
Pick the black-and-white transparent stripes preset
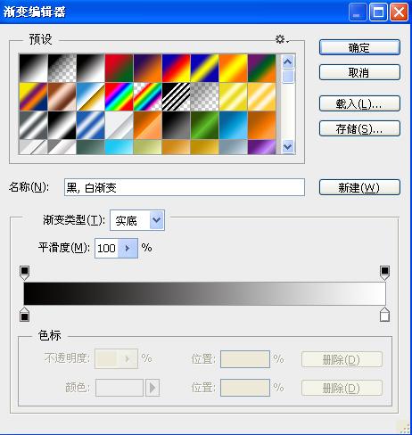(x=177, y=96)
